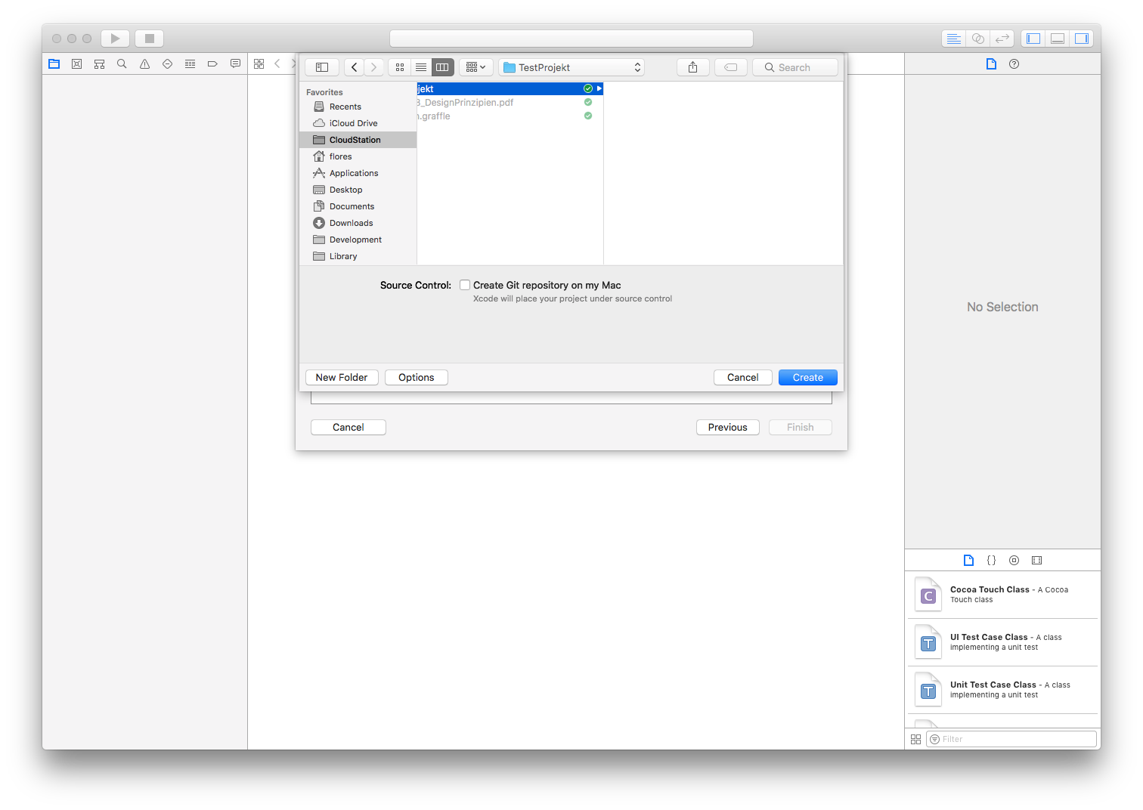Enable Create Git repository on my Mac
Viewport: 1143px width, 810px height.
pos(465,285)
